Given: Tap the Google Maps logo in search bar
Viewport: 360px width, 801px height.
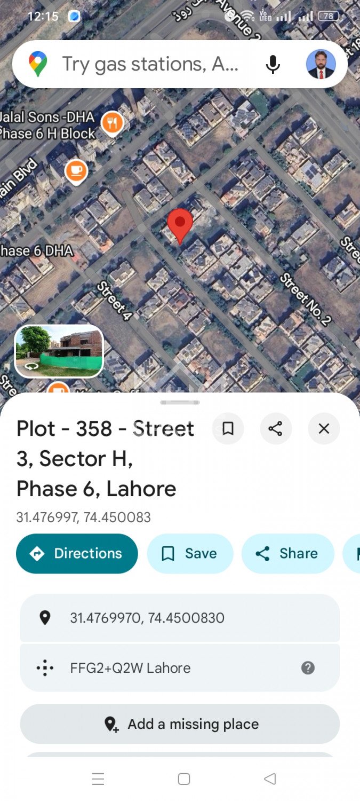Looking at the screenshot, I should coord(38,64).
